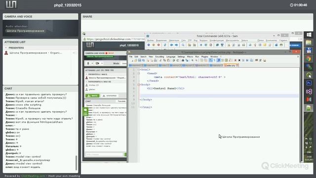This screenshot has height=178, width=316.
Task: Click Notepad++ Undo toolbar icon
Action: click(173, 60)
